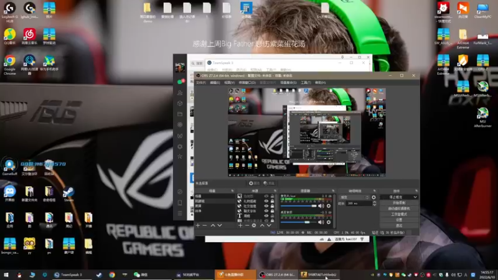The width and height of the screenshot is (498, 280).
Task: Pop out the Audio Mixer dock
Action: click(333, 191)
